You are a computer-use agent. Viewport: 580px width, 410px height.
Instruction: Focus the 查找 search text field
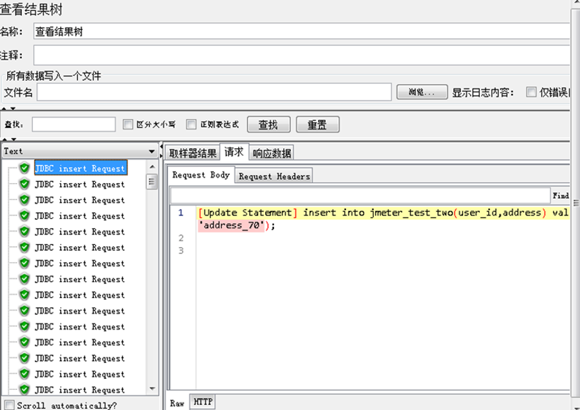click(74, 124)
